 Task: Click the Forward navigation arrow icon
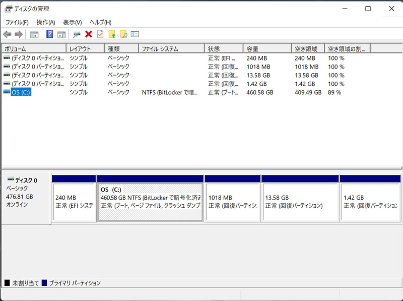click(18, 34)
